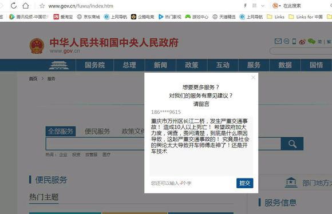332x214 pixels.
Task: Click the 服务 breadcrumb link
Action: (x=51, y=79)
